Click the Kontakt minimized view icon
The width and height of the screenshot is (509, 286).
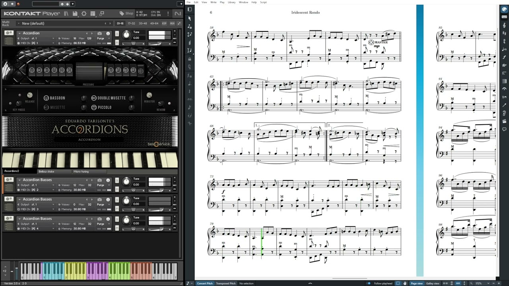point(102,14)
